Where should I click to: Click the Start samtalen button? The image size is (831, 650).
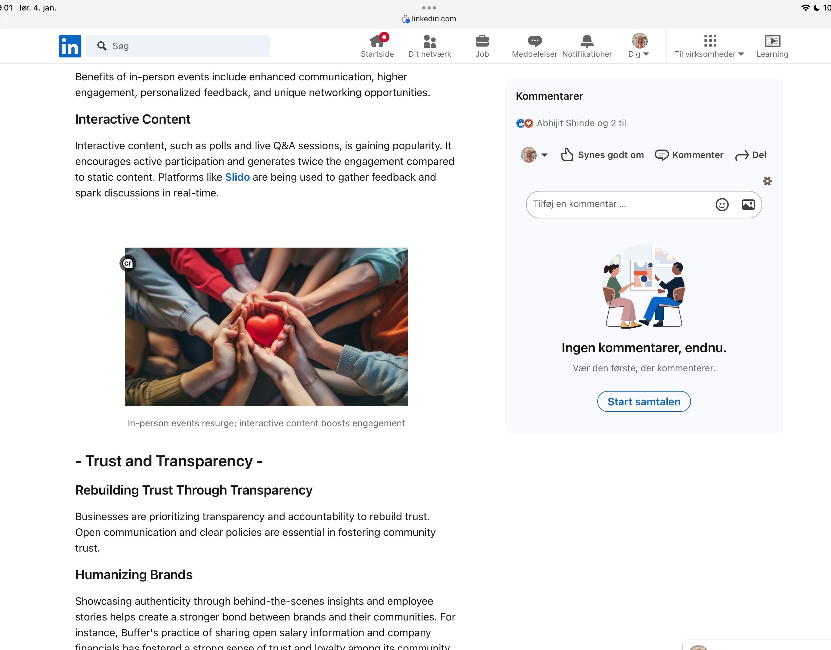[644, 402]
